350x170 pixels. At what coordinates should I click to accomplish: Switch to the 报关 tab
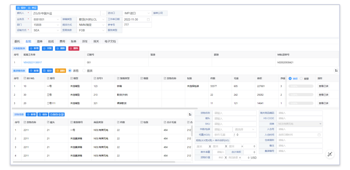click(x=96, y=42)
